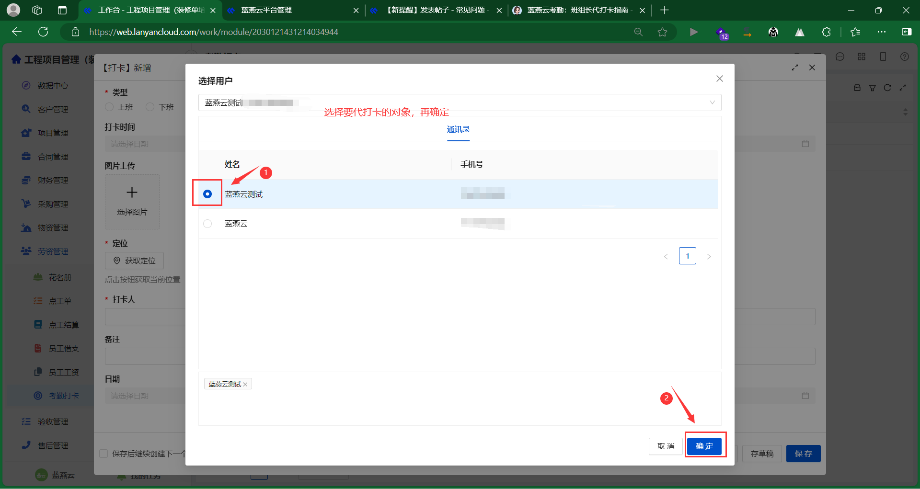This screenshot has height=489, width=920.
Task: Go to next page of user list
Action: tap(709, 256)
